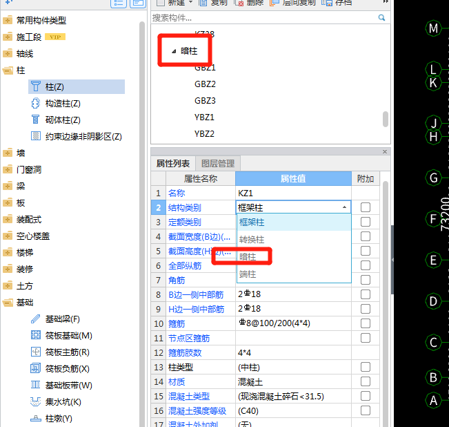Click the 箍筋 value cell 8@100/200(4*4)
The width and height of the screenshot is (449, 427).
pyautogui.click(x=293, y=323)
